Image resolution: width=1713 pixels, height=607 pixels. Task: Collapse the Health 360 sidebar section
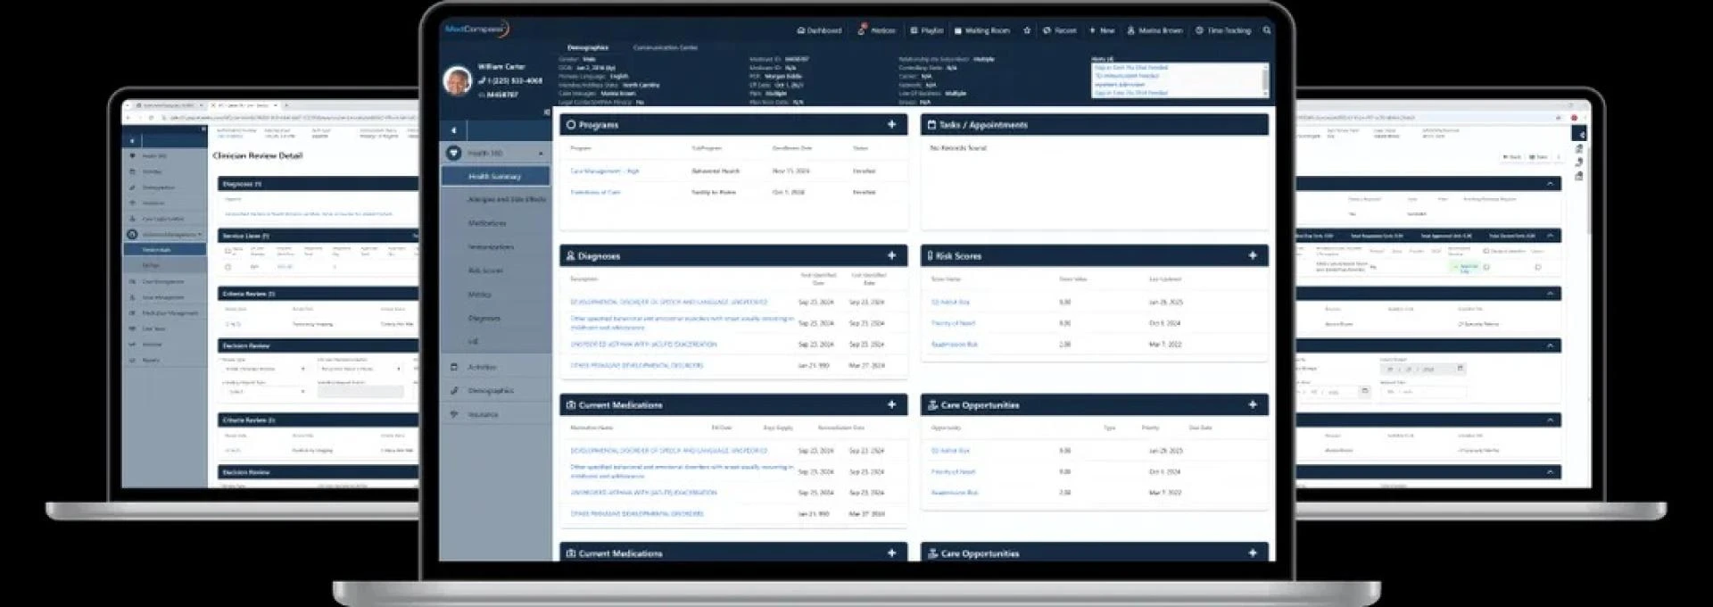[x=541, y=154]
